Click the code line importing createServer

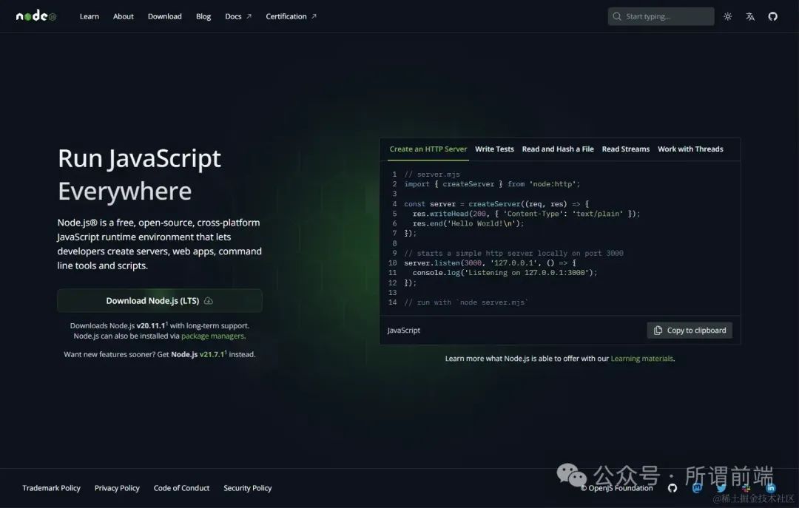click(492, 184)
